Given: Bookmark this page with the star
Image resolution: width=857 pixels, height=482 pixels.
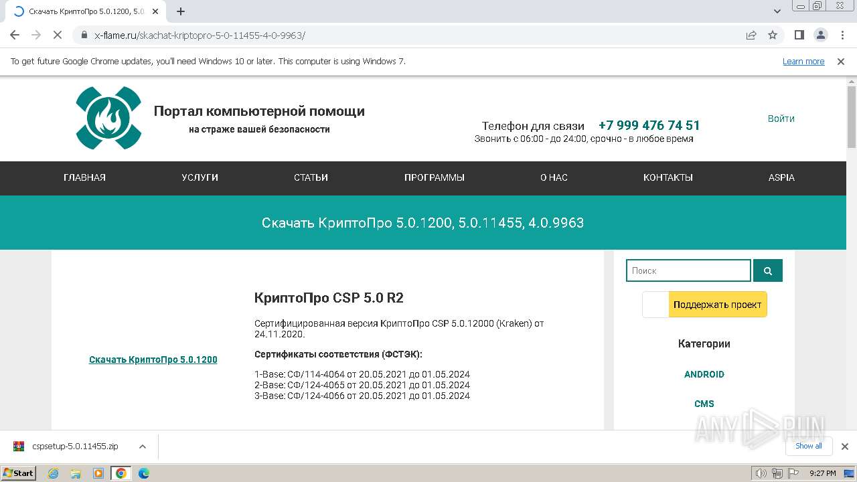Looking at the screenshot, I should (773, 35).
